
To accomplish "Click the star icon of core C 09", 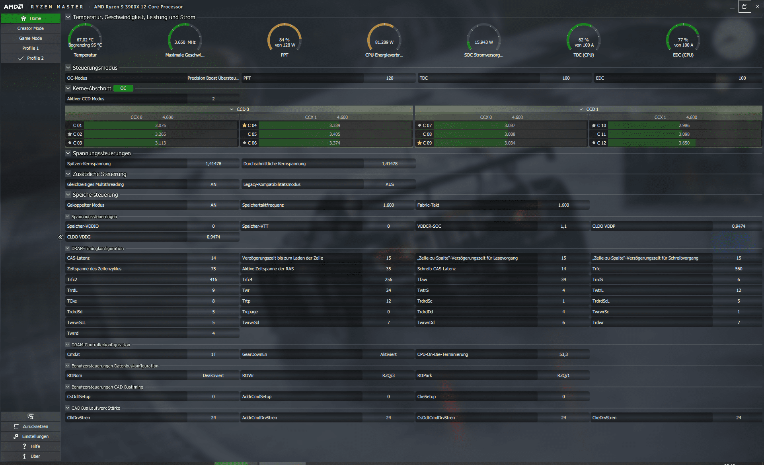I will tap(419, 143).
